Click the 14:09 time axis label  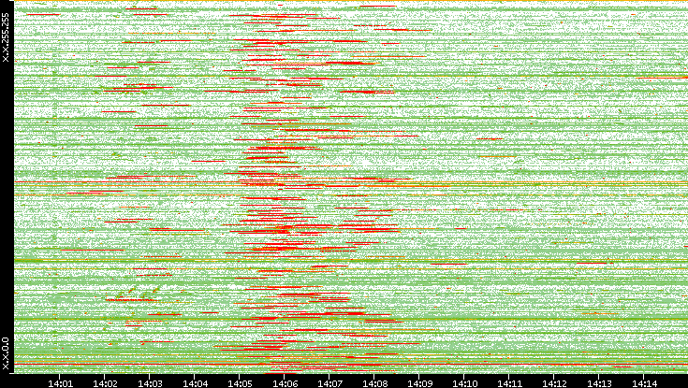click(419, 383)
